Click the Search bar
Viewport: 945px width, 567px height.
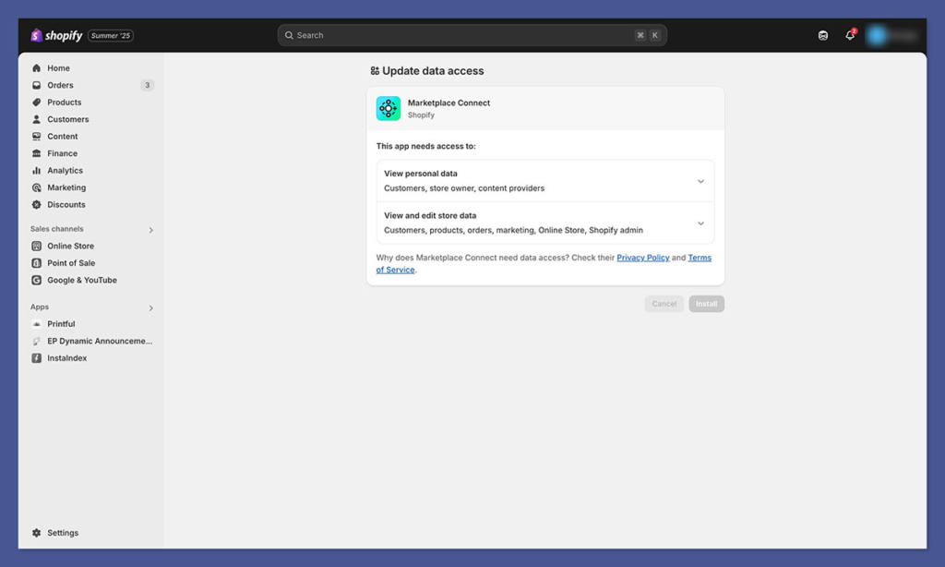point(472,34)
